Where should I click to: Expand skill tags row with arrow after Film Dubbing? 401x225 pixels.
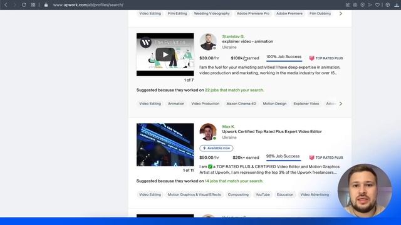point(341,14)
